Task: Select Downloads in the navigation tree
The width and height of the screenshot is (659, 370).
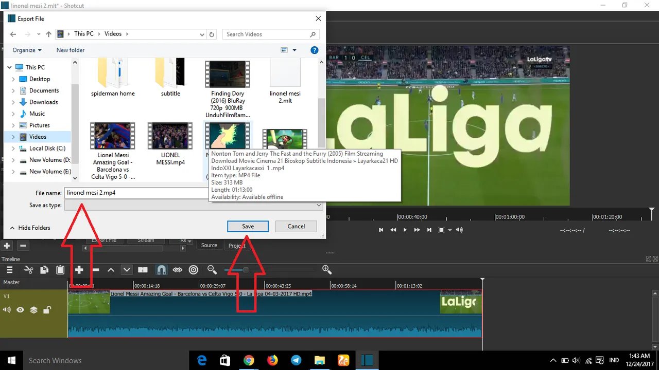Action: [43, 102]
